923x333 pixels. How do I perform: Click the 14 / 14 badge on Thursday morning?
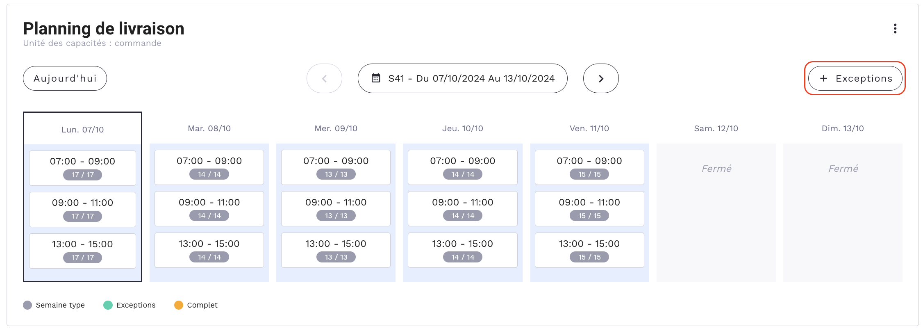(462, 174)
